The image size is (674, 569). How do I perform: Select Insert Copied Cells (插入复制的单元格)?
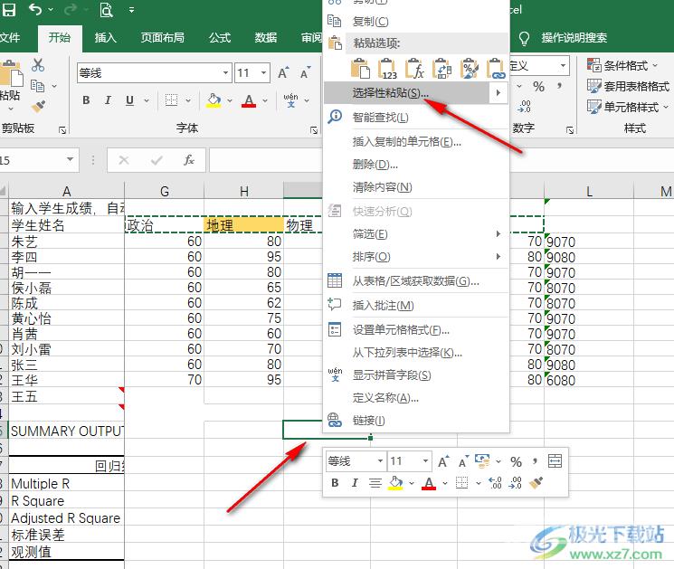coord(415,142)
